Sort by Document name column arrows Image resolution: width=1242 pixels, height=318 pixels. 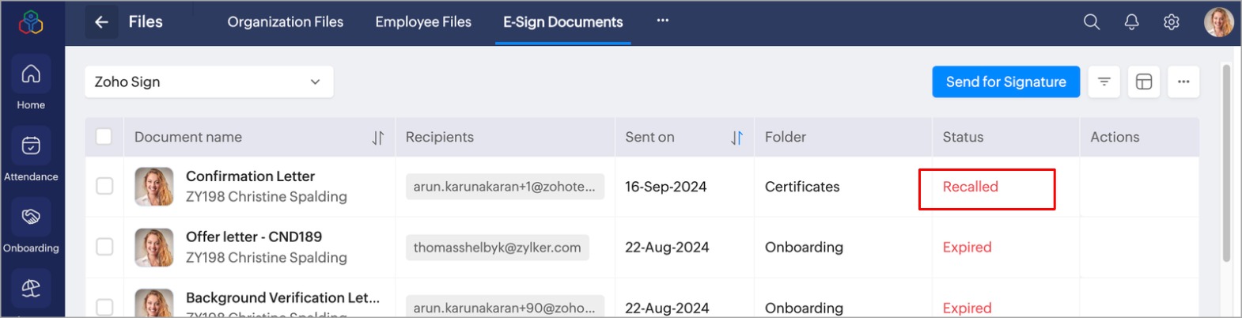click(378, 138)
